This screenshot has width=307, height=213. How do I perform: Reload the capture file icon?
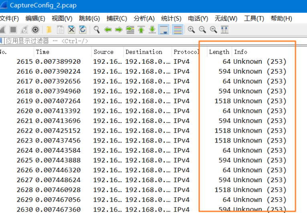click(x=83, y=30)
